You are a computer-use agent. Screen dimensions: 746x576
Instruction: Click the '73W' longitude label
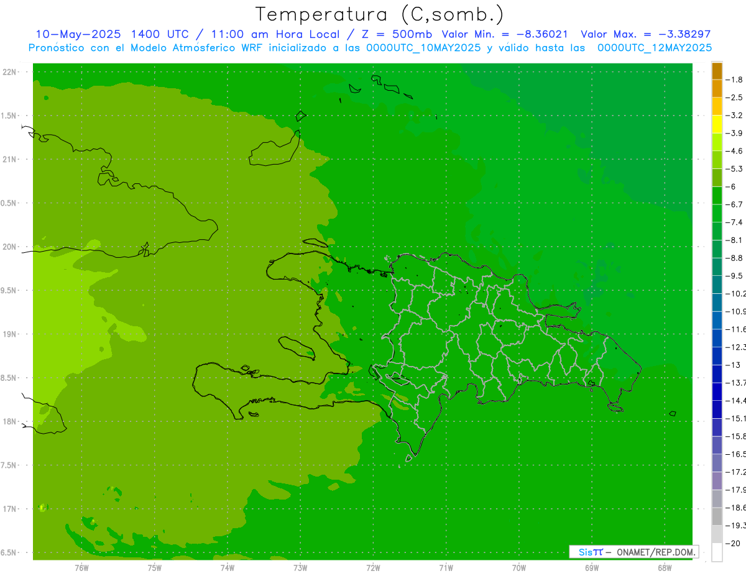(300, 568)
